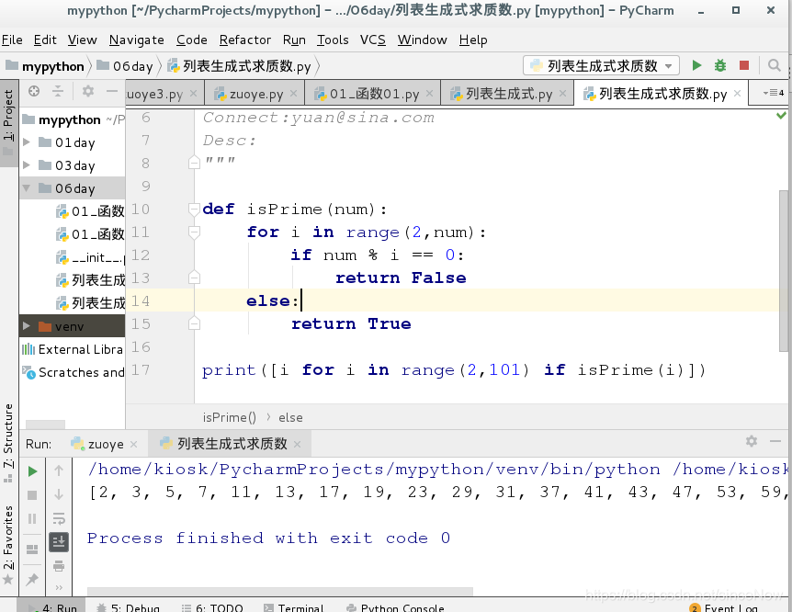Expand the 03day folder

point(27,165)
